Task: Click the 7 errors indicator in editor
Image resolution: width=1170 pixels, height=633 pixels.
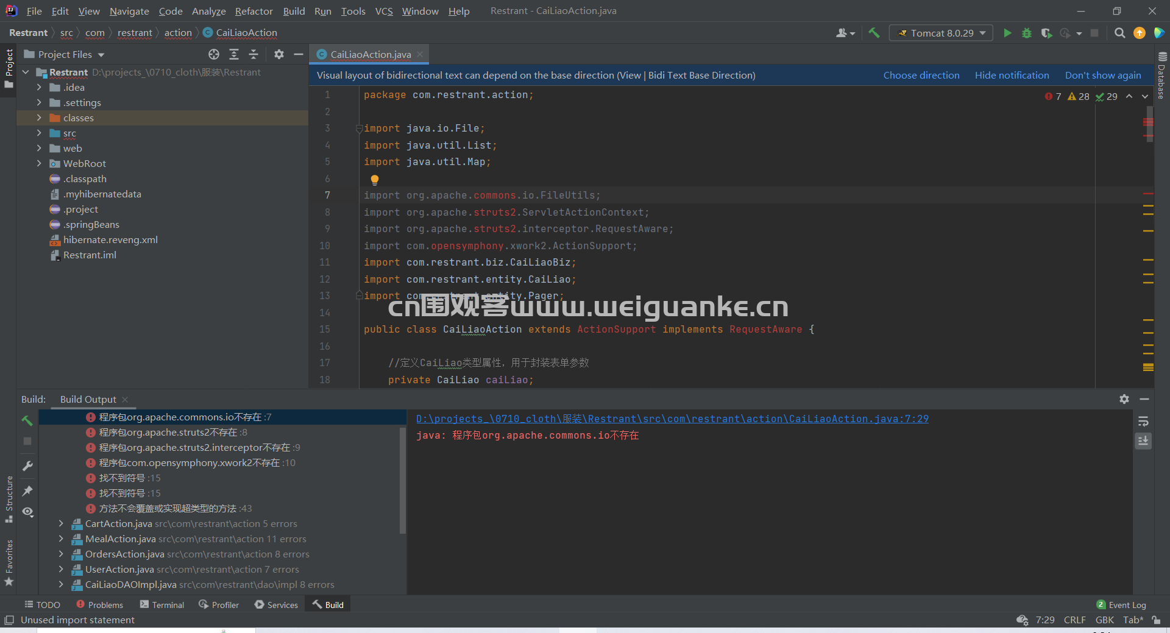Action: pyautogui.click(x=1053, y=96)
